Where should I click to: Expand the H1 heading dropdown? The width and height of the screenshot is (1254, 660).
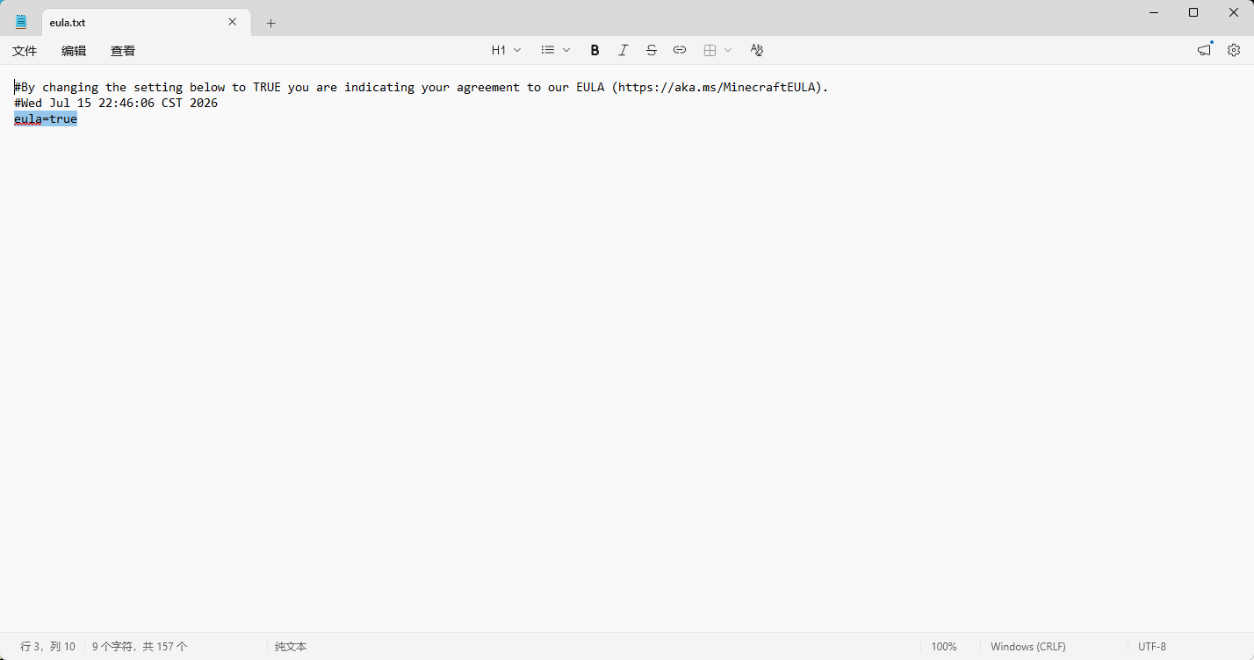tap(506, 50)
